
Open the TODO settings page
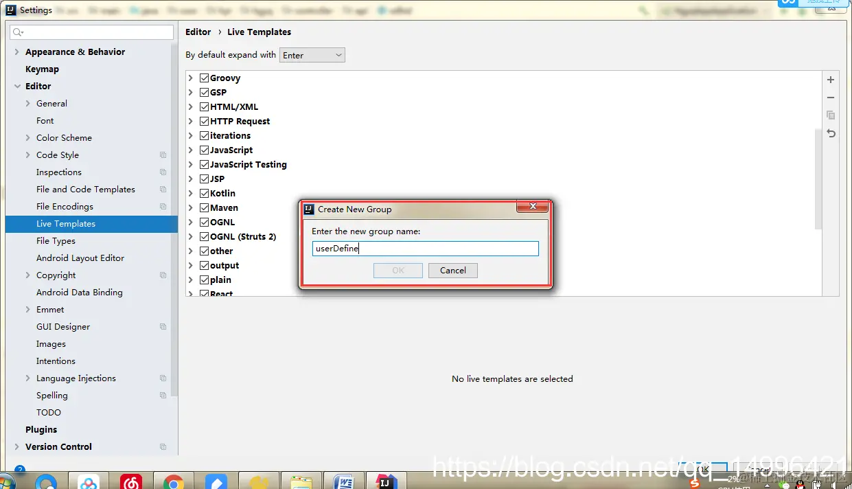point(49,413)
